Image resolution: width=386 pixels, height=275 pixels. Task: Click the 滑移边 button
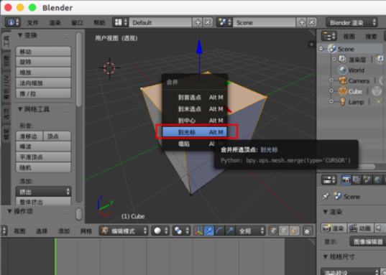[x=29, y=136]
